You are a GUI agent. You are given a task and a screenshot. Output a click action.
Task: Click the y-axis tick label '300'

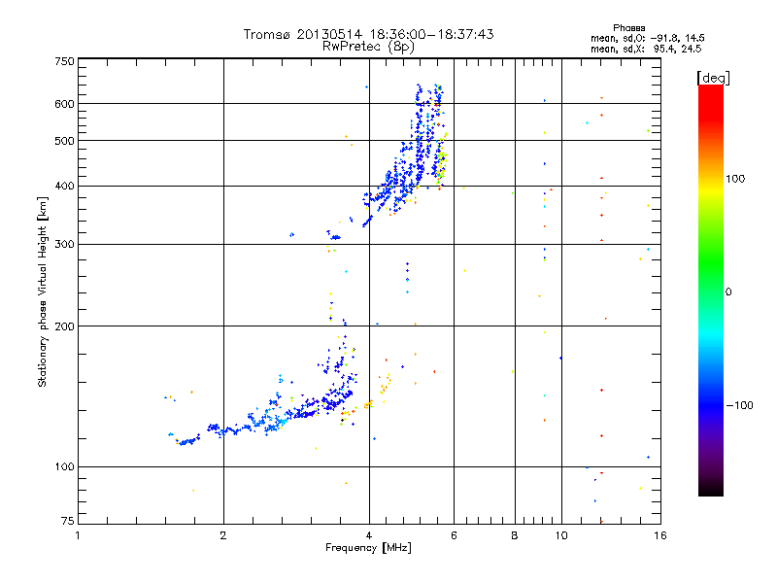click(x=64, y=245)
